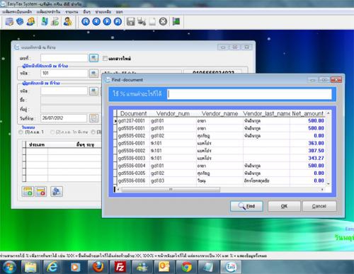354x274 pixels.
Task: Open the calendar picker beside 26/07/2012
Action: click(x=93, y=118)
